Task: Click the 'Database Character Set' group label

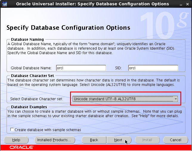Action: tap(32, 76)
